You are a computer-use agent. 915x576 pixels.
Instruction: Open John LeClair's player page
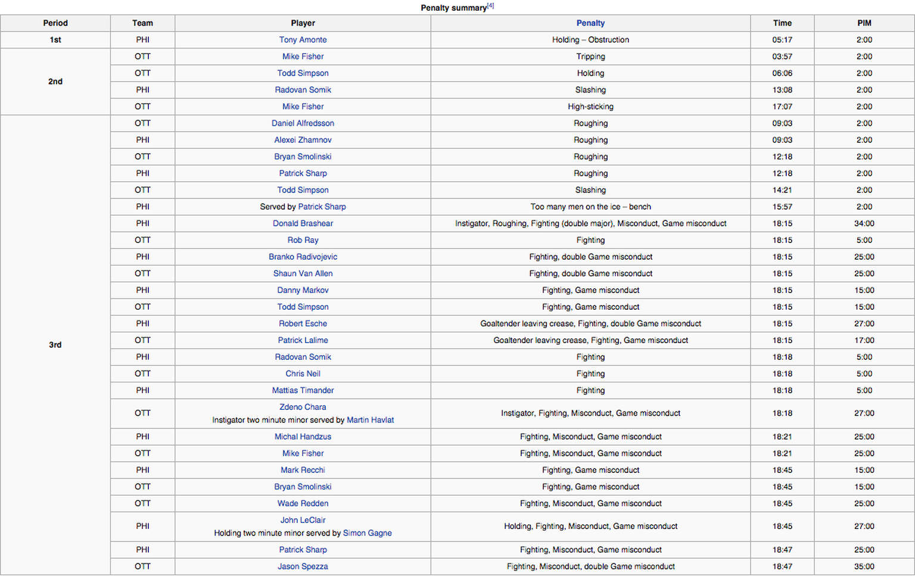pos(303,520)
